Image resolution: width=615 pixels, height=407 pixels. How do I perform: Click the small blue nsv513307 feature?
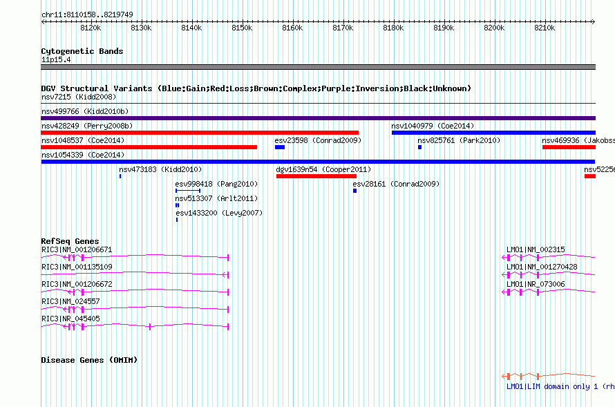coord(178,205)
